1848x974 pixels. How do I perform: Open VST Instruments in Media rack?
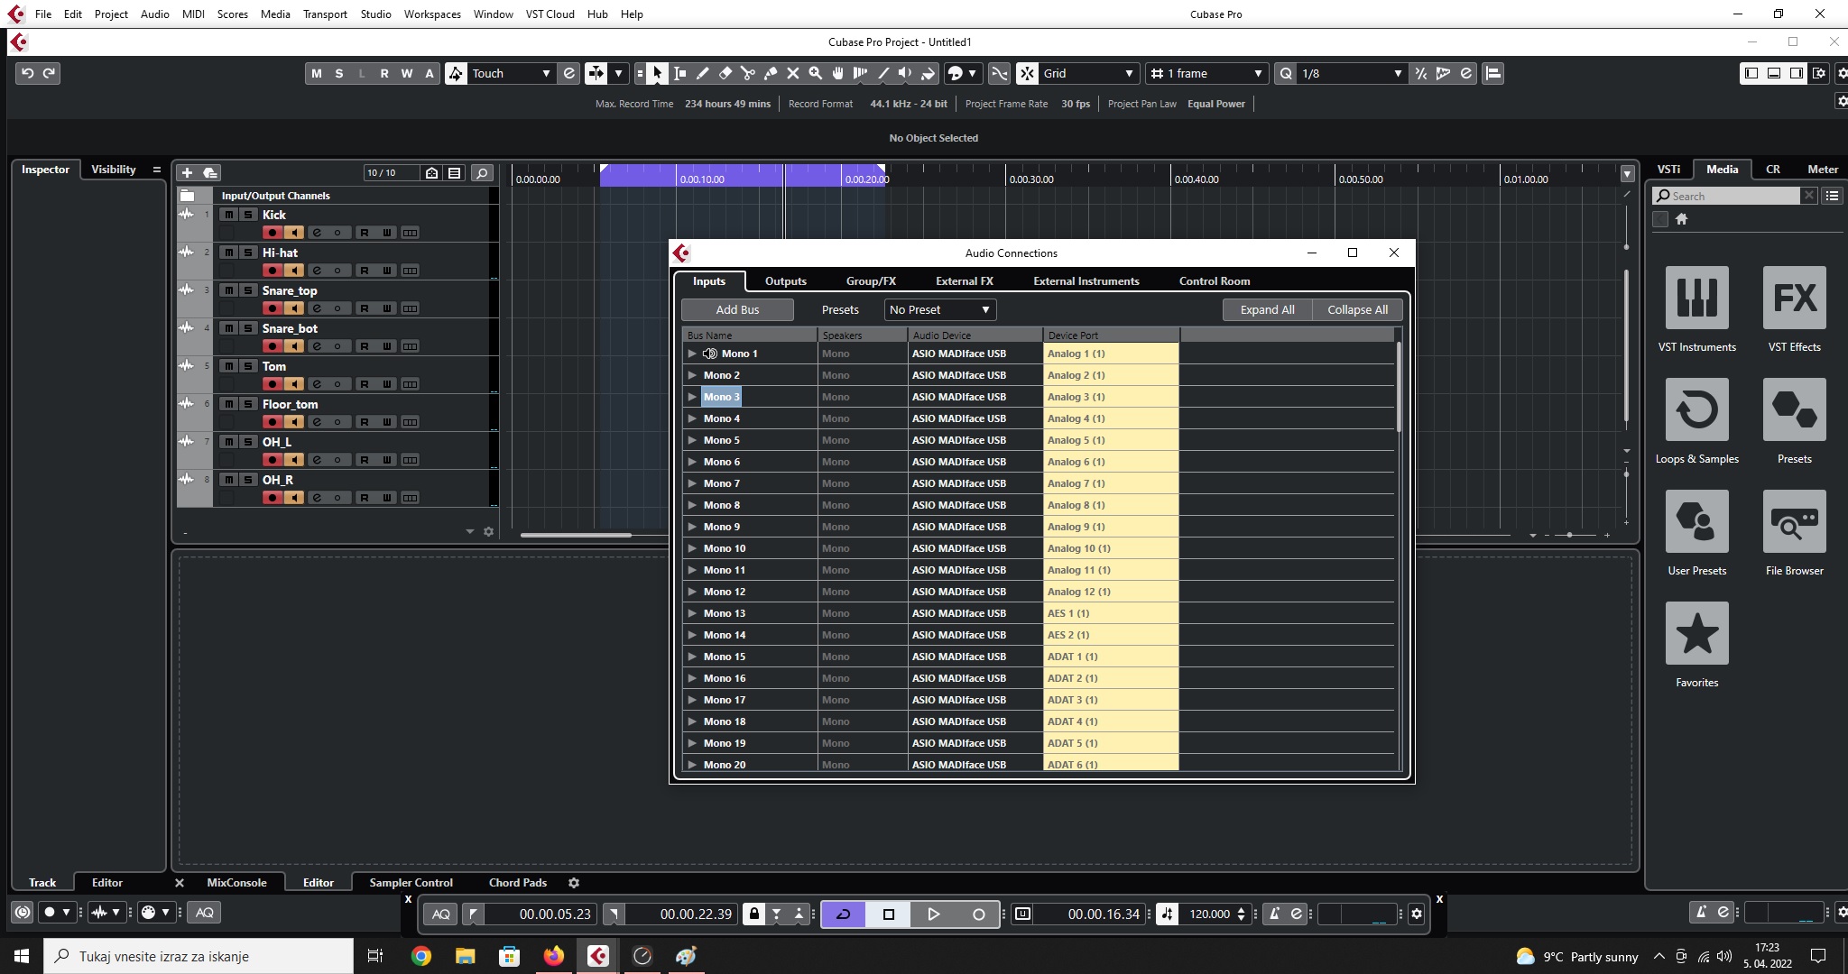[1696, 308]
